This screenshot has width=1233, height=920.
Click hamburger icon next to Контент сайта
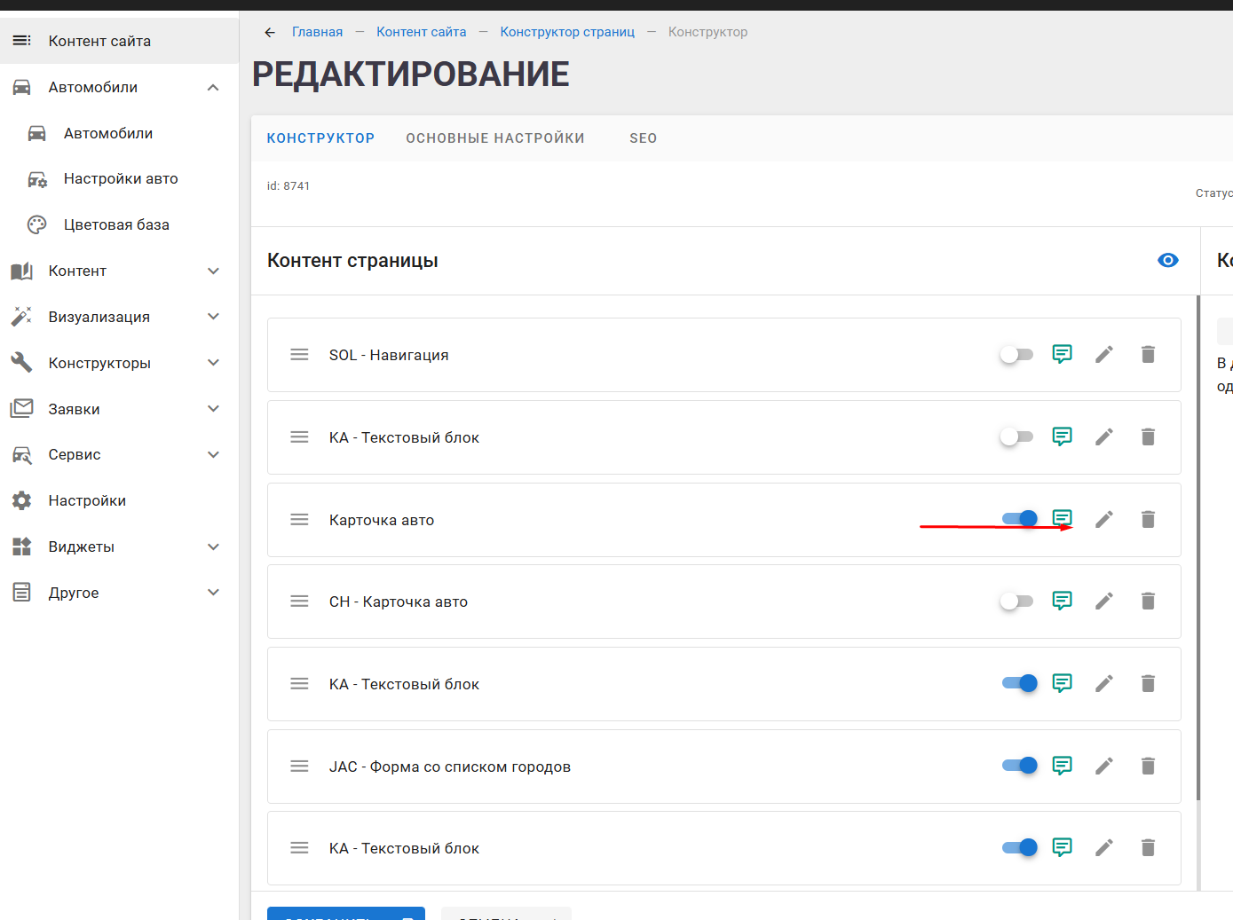pyautogui.click(x=21, y=41)
